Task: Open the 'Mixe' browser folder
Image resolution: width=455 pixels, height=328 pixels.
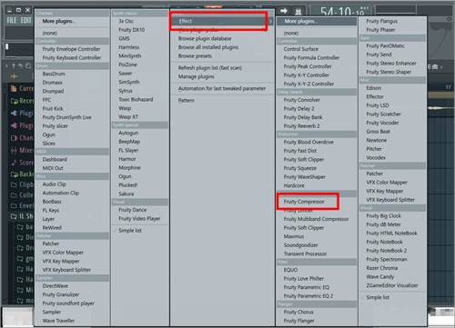Action: coord(22,150)
